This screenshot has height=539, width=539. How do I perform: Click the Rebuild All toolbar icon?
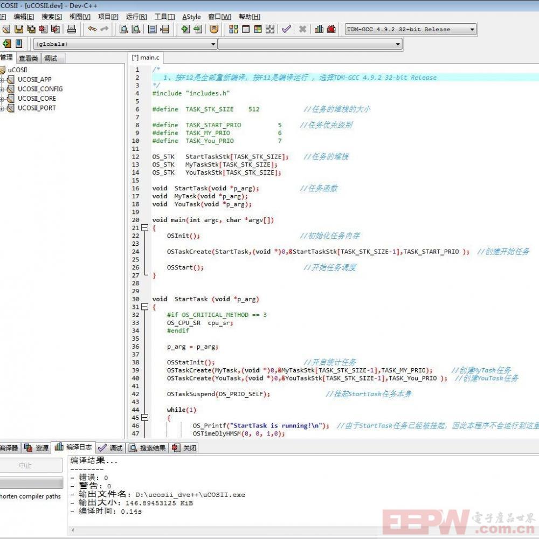[x=270, y=29]
